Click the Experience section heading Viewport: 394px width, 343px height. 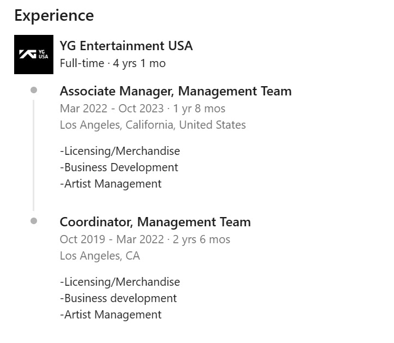[x=54, y=15]
